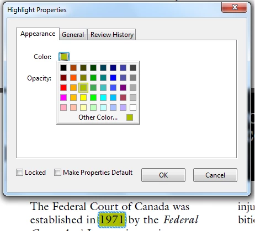
Task: Select the Appearance tab
Action: point(38,34)
